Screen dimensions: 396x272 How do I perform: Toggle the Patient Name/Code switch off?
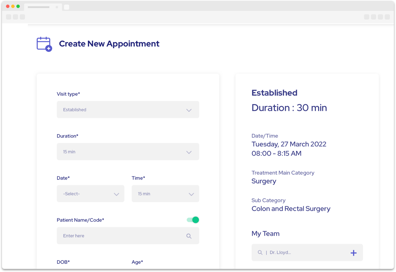point(193,220)
